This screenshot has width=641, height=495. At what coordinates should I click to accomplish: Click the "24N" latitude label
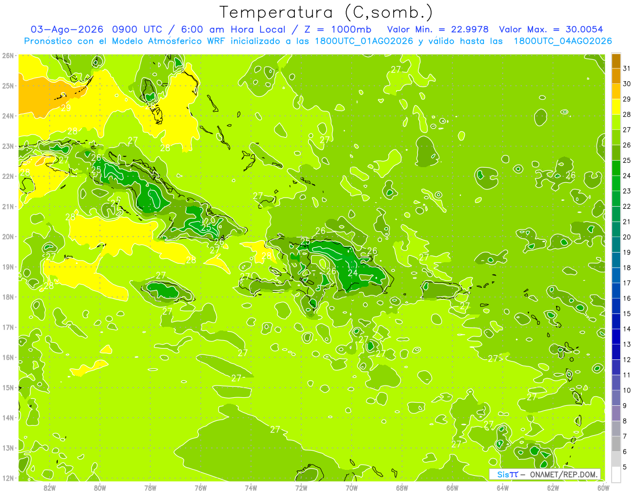point(7,116)
